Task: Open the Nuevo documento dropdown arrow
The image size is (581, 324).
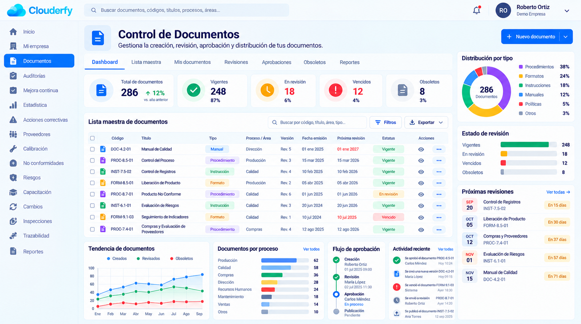Action: (565, 37)
